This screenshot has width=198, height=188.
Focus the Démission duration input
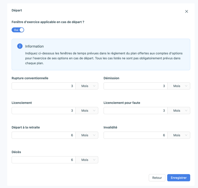point(135,86)
